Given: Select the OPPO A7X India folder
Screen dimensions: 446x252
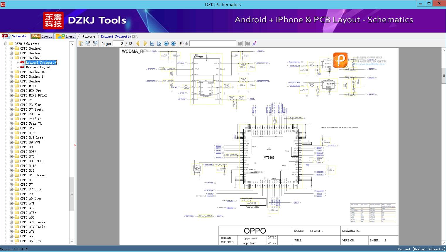Looking at the screenshot, I should [33, 222].
